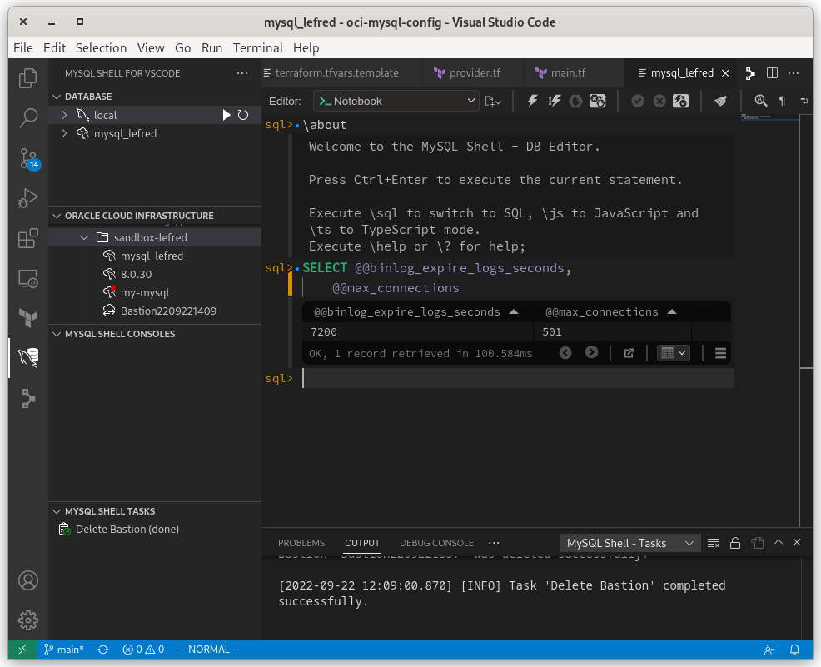
Task: Collapse the sandbox-lefred folder
Action: [83, 238]
